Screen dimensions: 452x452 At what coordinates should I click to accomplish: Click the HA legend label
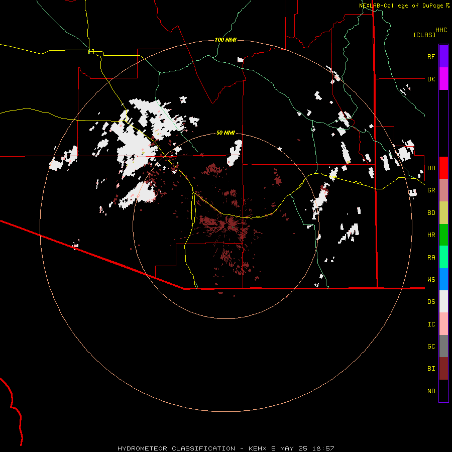pos(431,168)
